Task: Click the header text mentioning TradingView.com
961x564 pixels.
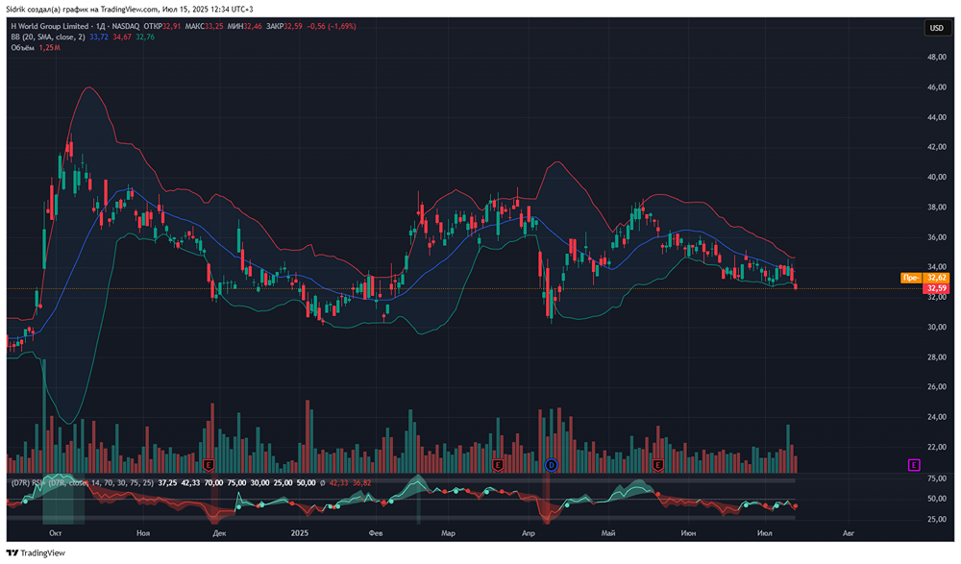Action: pos(130,10)
